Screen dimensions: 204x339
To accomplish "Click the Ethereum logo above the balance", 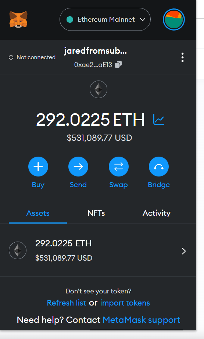I will coord(99,89).
